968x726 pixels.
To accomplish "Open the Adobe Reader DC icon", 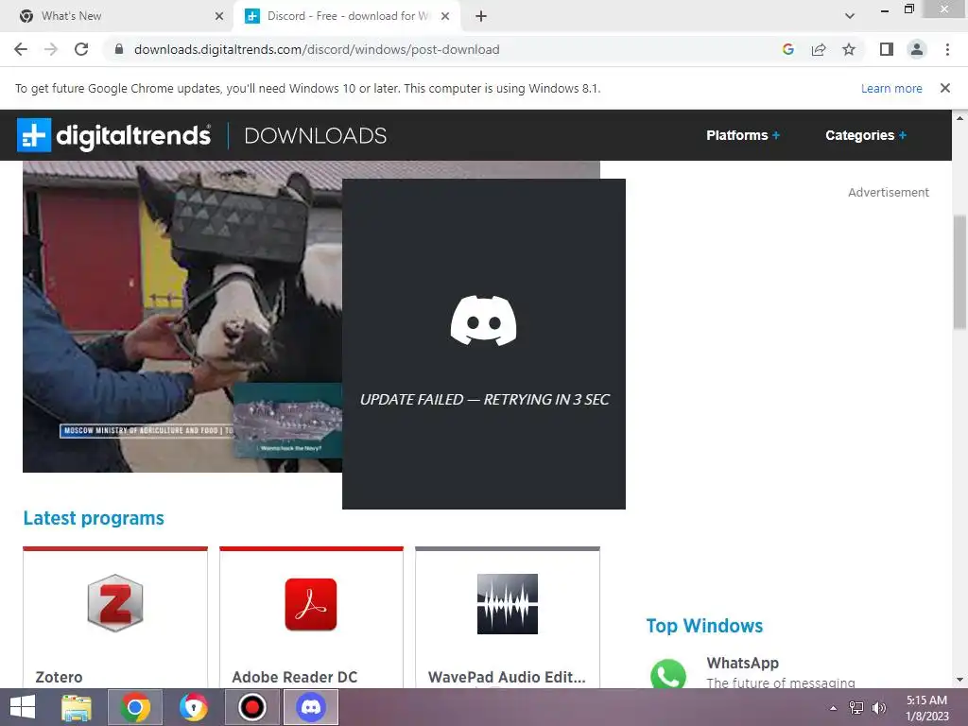I will (x=311, y=604).
